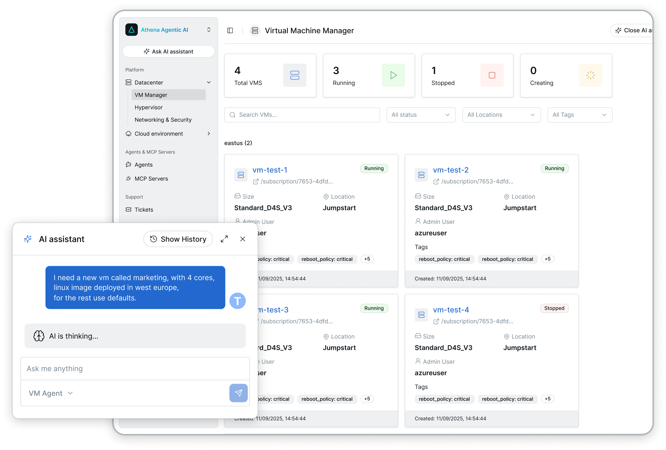The width and height of the screenshot is (666, 450).
Task: Click the send message paper plane icon
Action: tap(238, 393)
